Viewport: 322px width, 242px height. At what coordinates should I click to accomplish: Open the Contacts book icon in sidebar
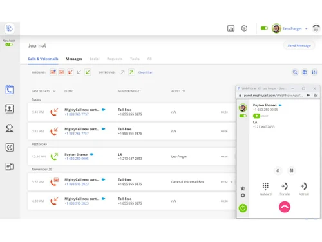pos(10,109)
